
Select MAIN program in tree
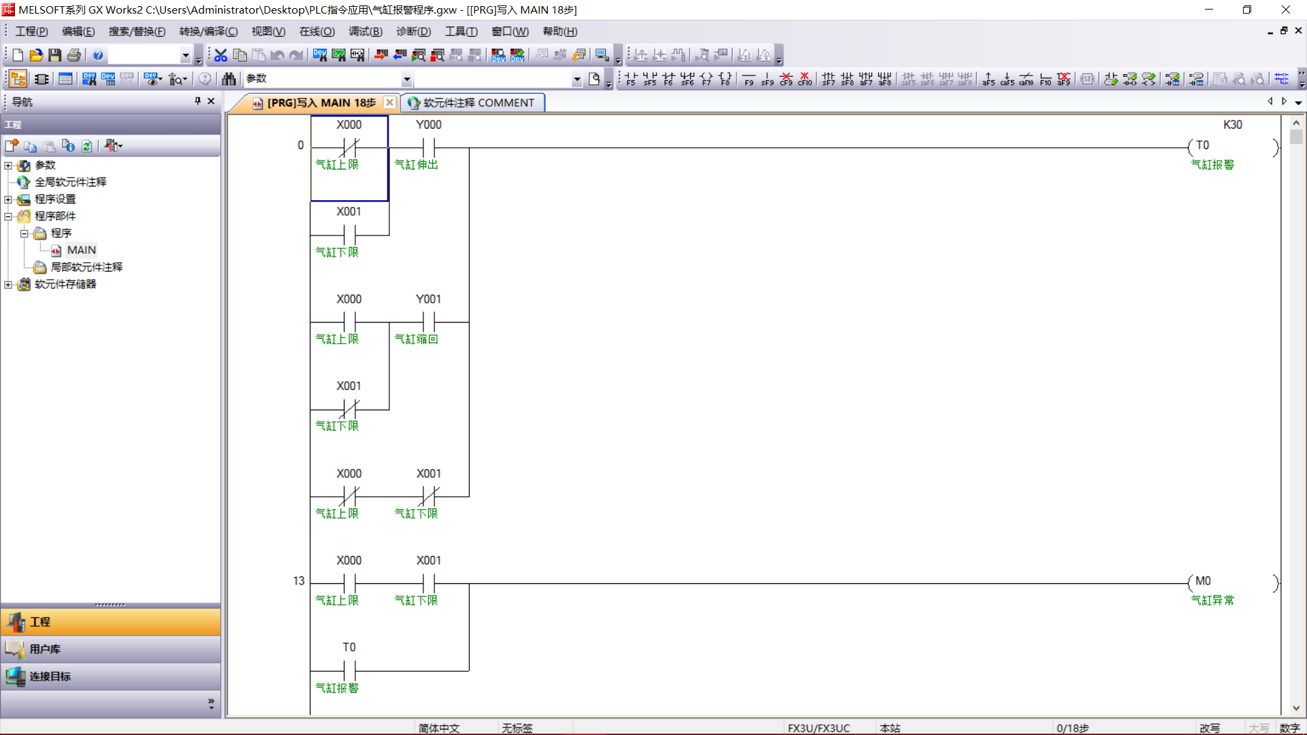click(81, 250)
